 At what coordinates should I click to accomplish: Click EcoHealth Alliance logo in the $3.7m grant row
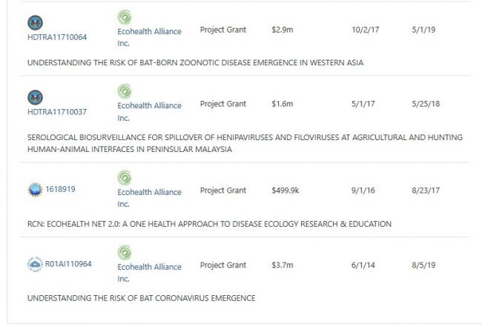124,253
